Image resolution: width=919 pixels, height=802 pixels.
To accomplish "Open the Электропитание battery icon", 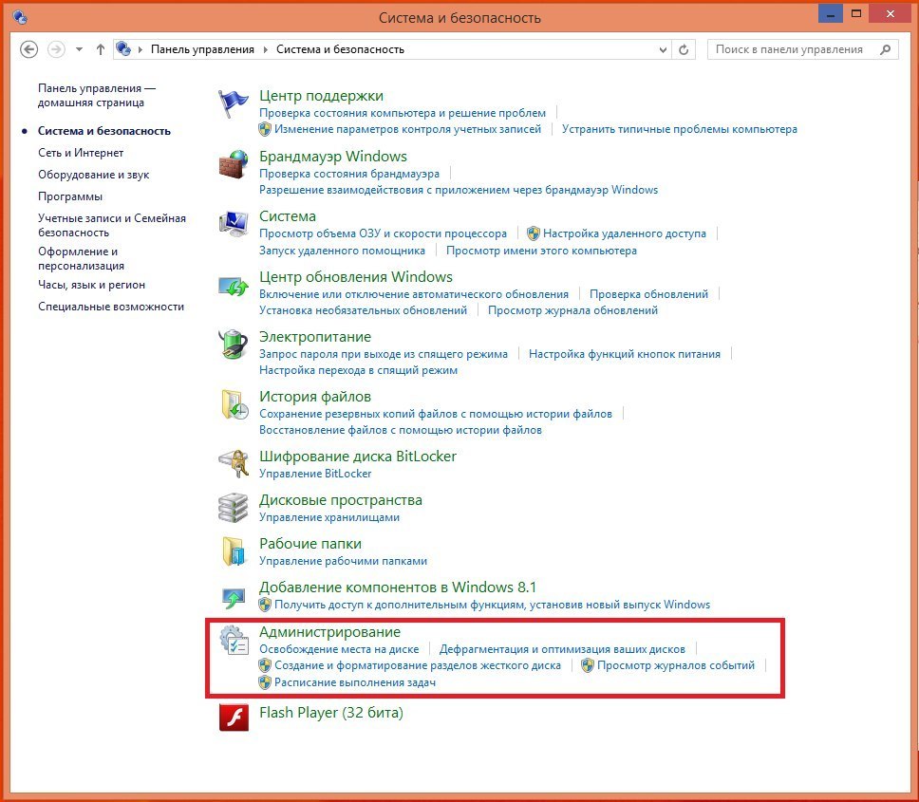I will (x=234, y=344).
